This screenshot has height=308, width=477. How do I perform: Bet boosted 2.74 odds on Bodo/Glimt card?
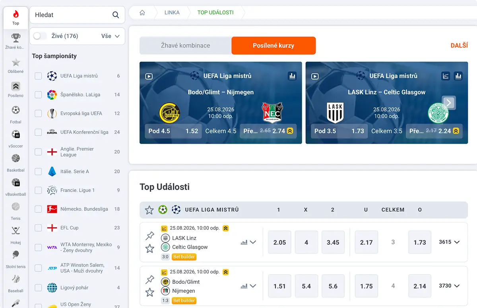(268, 131)
